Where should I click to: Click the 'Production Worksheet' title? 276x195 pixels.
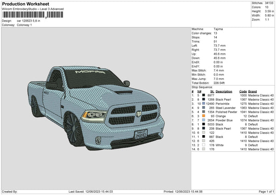click(x=26, y=4)
